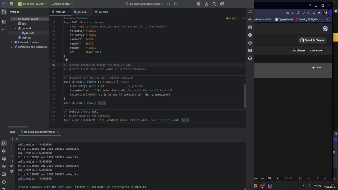Viewport: 338px width, 190px height.
Task: Open Code With Me person icon
Action: click(x=206, y=4)
